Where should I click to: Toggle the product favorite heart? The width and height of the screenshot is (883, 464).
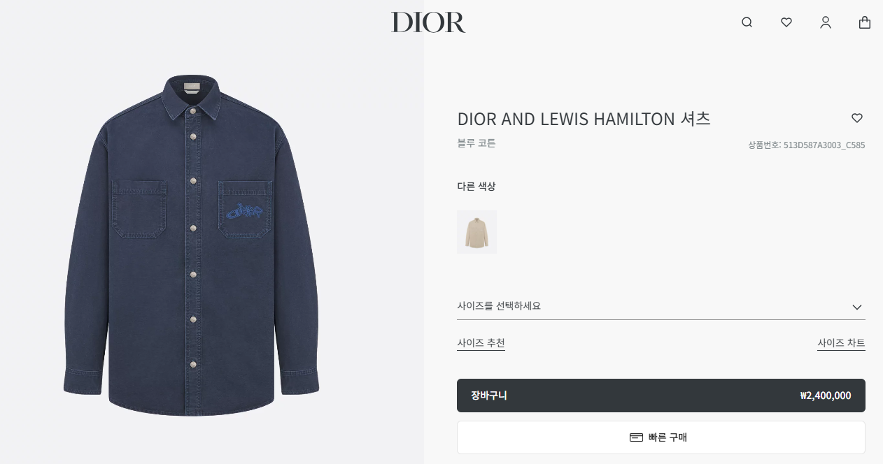(x=857, y=118)
